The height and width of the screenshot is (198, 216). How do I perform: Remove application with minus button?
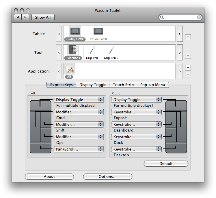pyautogui.click(x=188, y=75)
